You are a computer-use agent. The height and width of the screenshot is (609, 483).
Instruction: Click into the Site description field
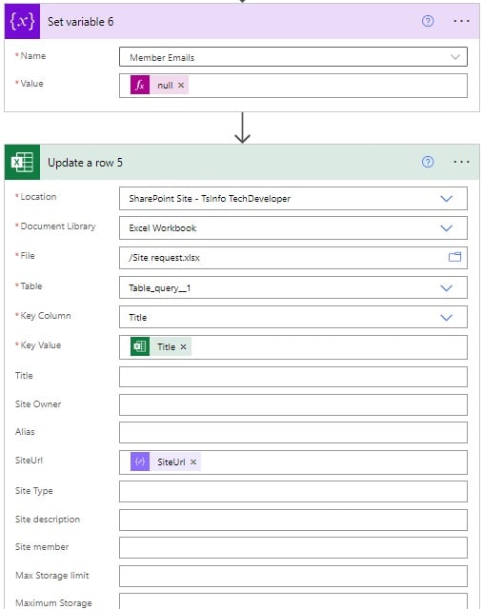pyautogui.click(x=293, y=520)
